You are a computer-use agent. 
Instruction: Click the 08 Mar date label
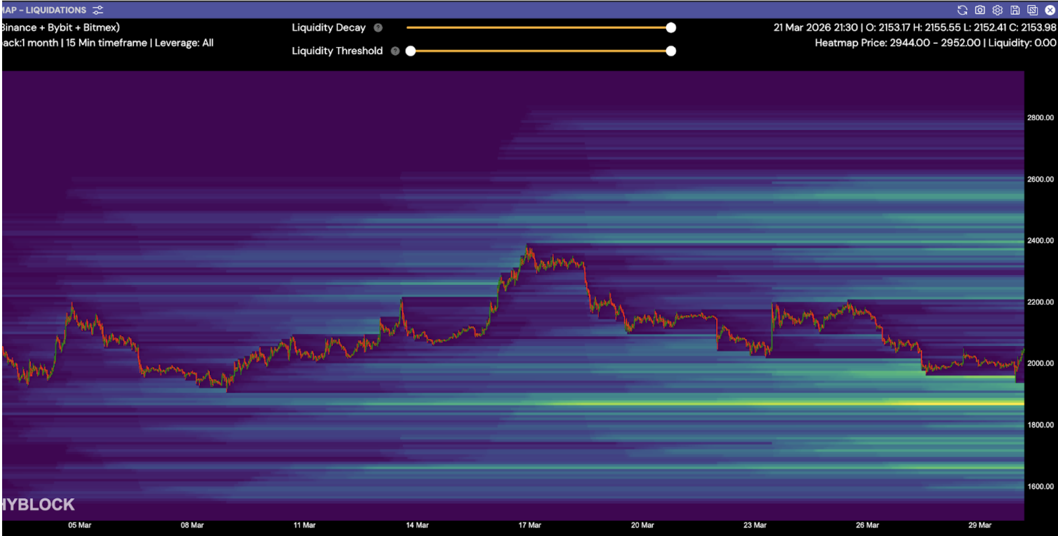pyautogui.click(x=192, y=525)
